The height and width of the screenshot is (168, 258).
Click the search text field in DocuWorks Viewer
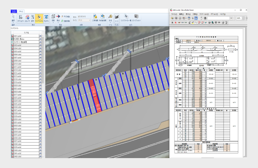pyautogui.click(x=219, y=18)
